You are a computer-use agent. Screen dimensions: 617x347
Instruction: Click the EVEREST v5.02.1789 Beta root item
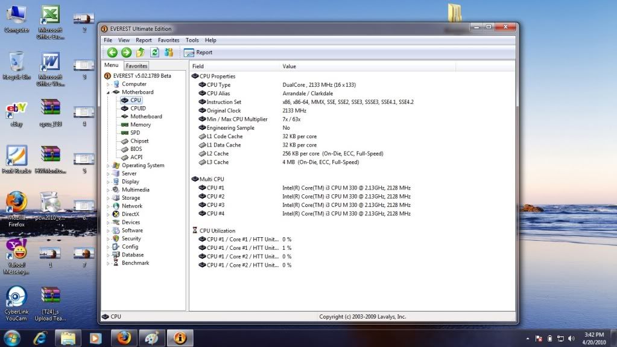click(142, 75)
